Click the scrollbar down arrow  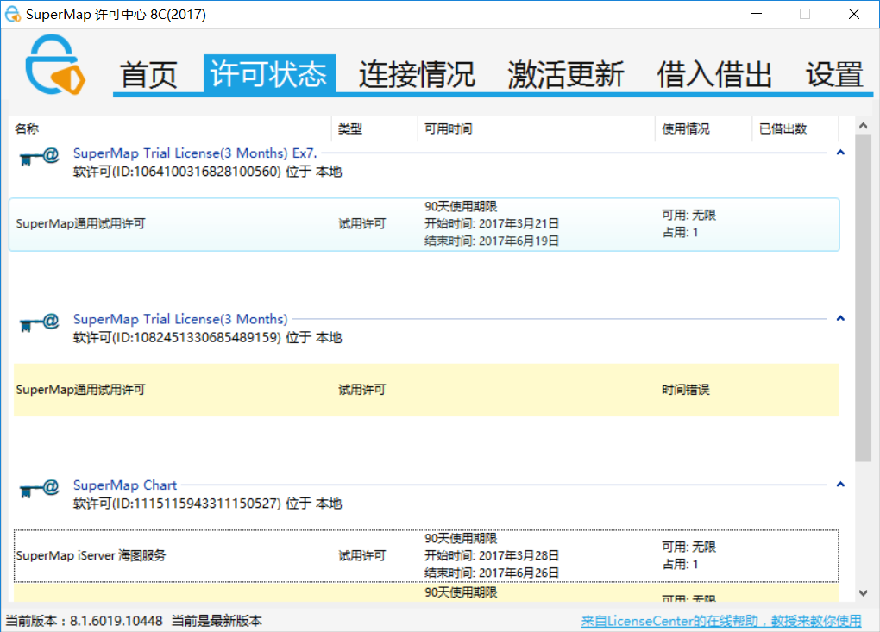pyautogui.click(x=863, y=593)
